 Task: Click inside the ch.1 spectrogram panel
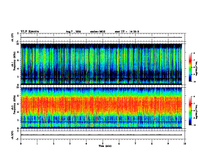(101, 64)
